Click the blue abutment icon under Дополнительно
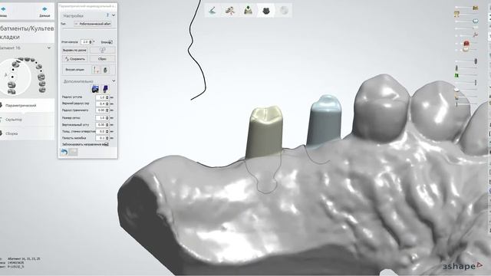The width and height of the screenshot is (491, 276). 106,89
